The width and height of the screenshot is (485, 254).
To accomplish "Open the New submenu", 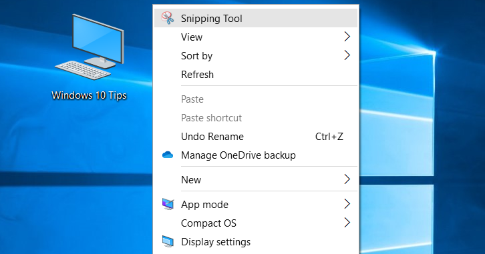I will click(x=256, y=179).
